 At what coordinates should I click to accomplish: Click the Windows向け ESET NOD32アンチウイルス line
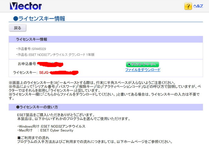pos(51,126)
